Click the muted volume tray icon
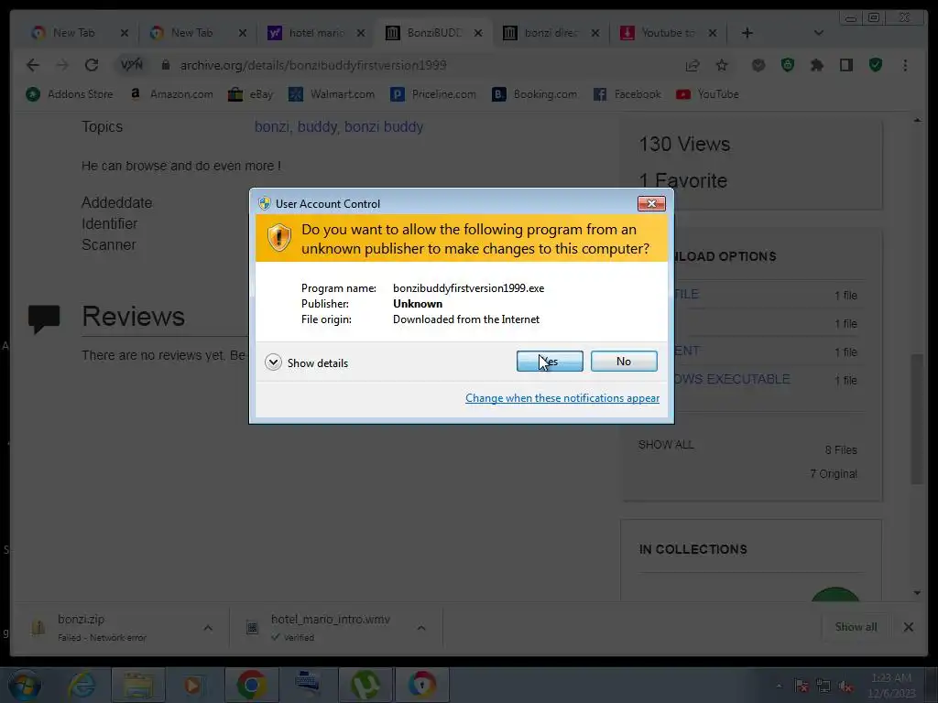938x703 pixels. 845,686
